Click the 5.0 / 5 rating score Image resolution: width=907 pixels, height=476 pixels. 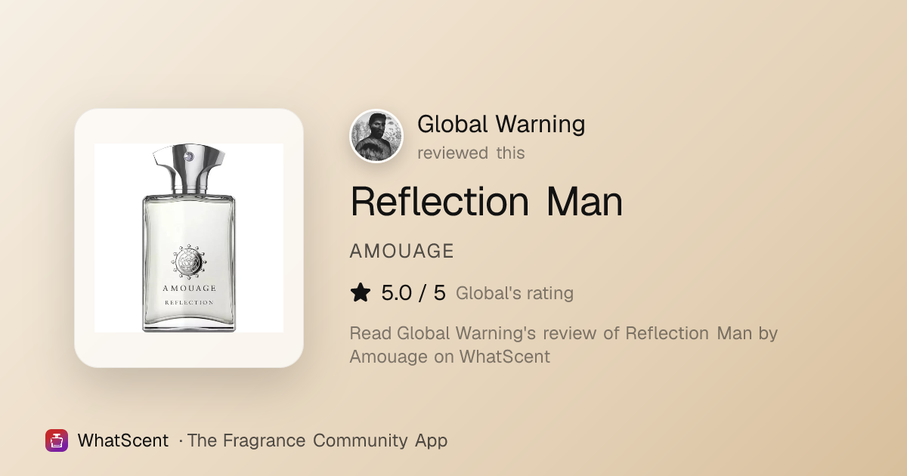click(413, 293)
